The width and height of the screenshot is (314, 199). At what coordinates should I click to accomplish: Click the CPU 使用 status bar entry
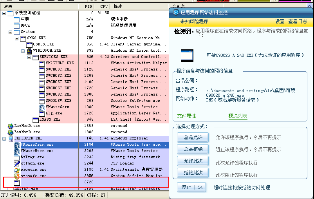(18, 195)
